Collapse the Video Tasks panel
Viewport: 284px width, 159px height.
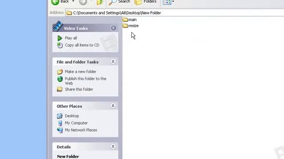(x=114, y=28)
